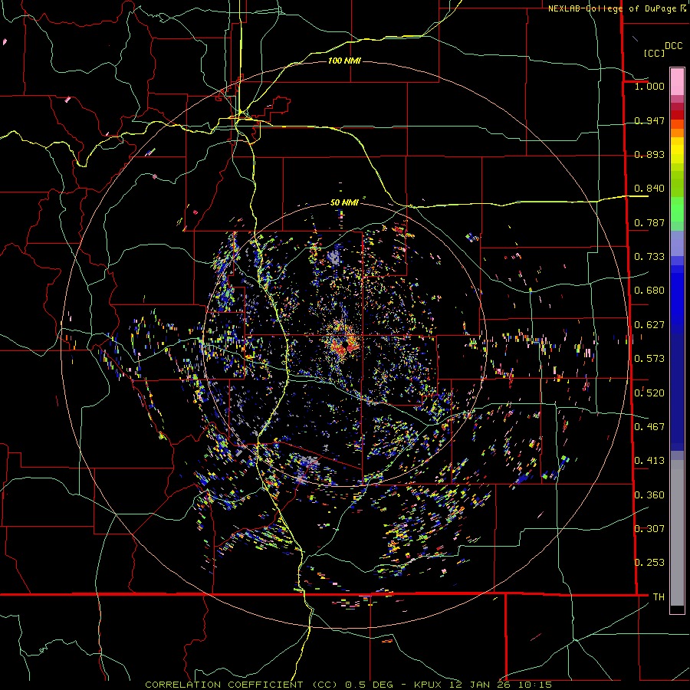Pick the light pink band of the color scale
The height and width of the screenshot is (690, 690).
(677, 81)
